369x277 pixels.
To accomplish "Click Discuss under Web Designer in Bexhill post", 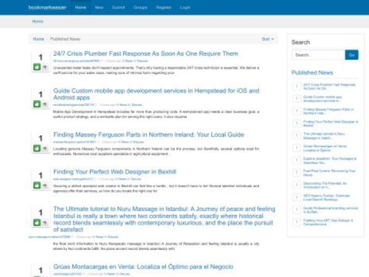I will click(x=136, y=179).
